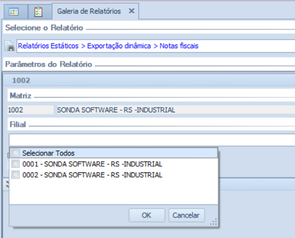Click the 1002 panel header
The image size is (295, 238).
(149, 80)
